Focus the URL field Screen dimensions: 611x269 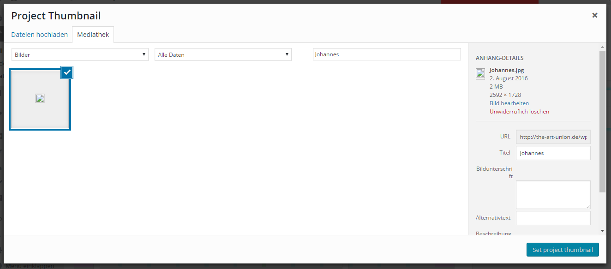pyautogui.click(x=553, y=137)
